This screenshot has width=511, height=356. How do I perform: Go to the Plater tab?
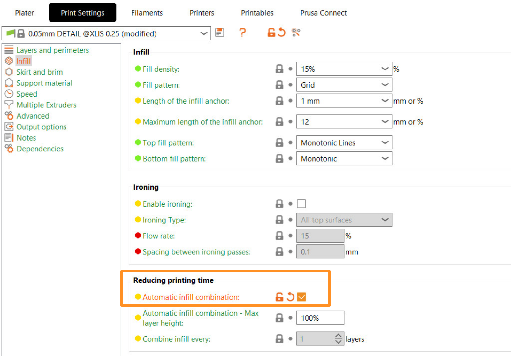coord(24,13)
